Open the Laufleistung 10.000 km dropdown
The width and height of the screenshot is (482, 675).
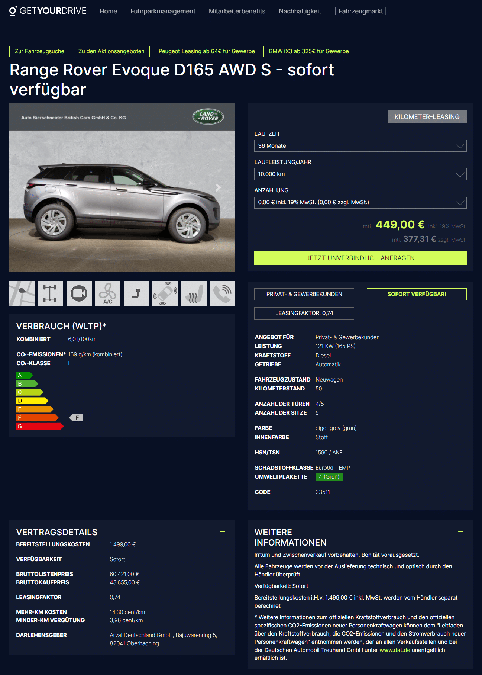coord(360,174)
